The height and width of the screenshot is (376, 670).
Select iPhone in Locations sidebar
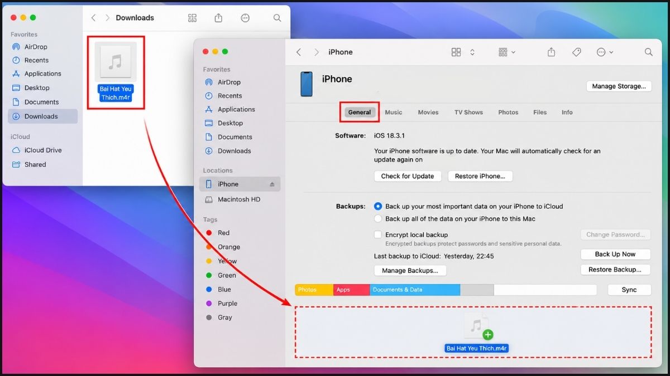pos(240,184)
